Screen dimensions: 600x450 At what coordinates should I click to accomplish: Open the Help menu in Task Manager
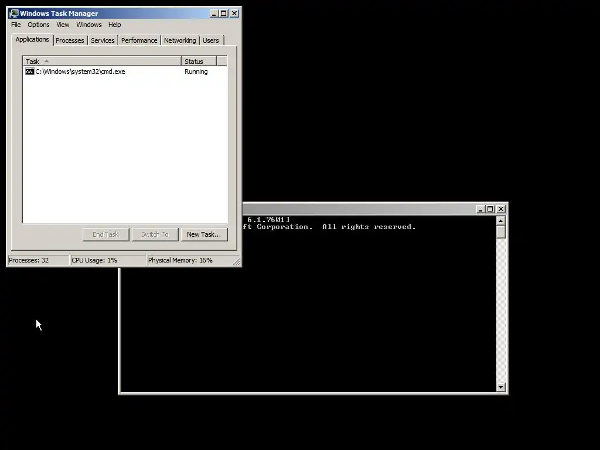tap(114, 25)
